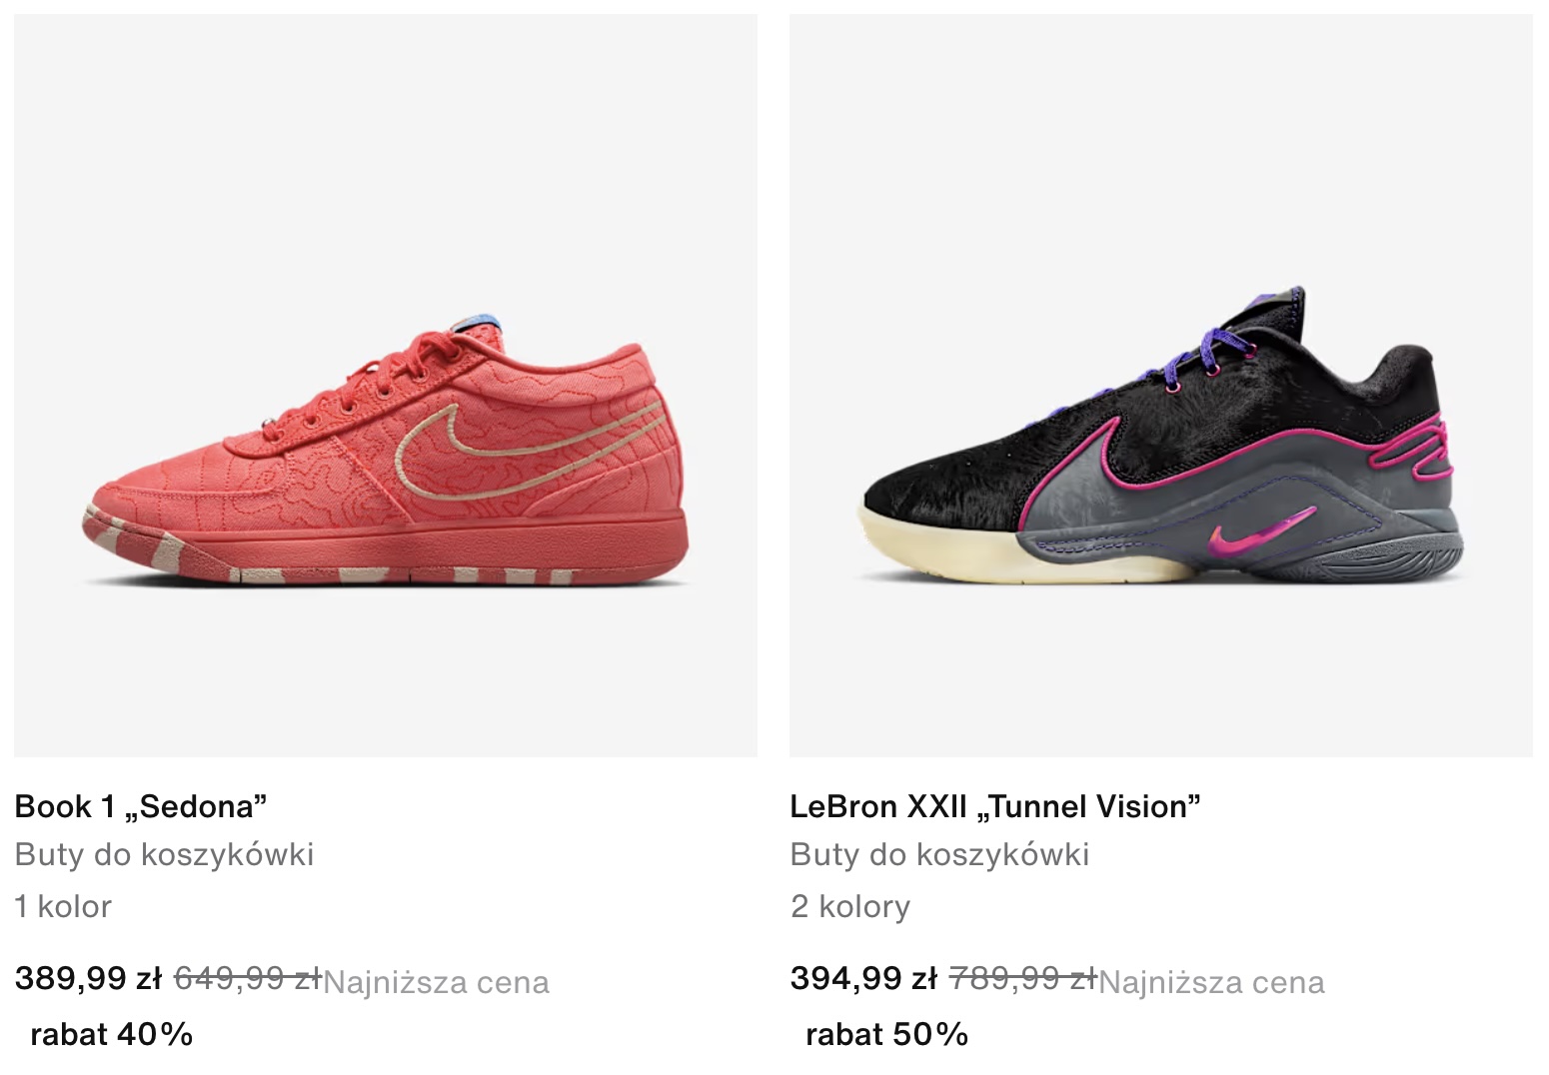Click the crossed-out 649,99 zł price

(x=248, y=978)
